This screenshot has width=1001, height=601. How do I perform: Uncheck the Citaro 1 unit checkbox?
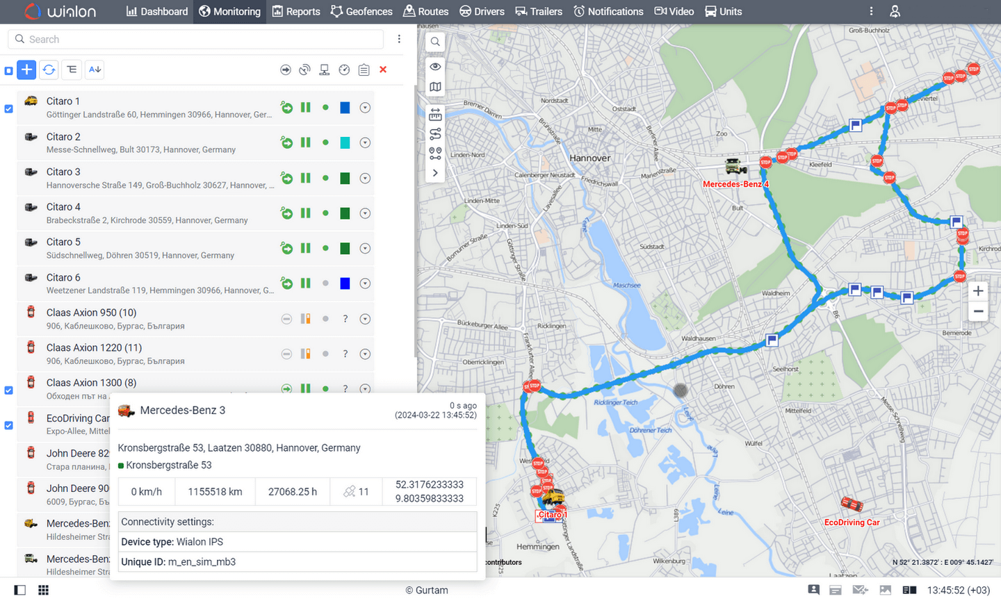pos(8,108)
